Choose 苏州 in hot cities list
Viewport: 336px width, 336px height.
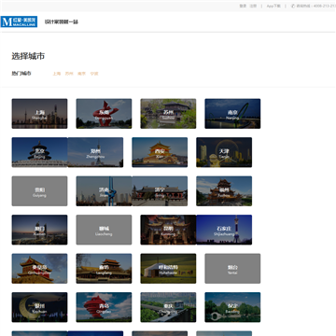[69, 74]
